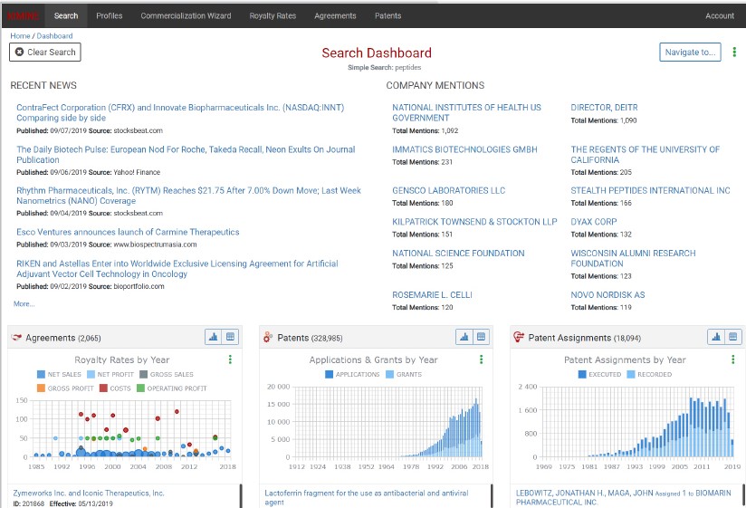Go to Home breadcrumb link

(x=20, y=35)
